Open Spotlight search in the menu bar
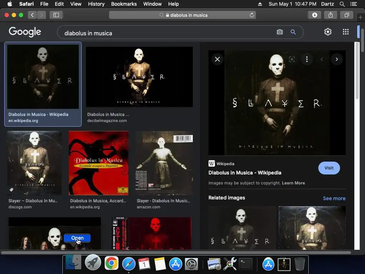 (x=342, y=4)
